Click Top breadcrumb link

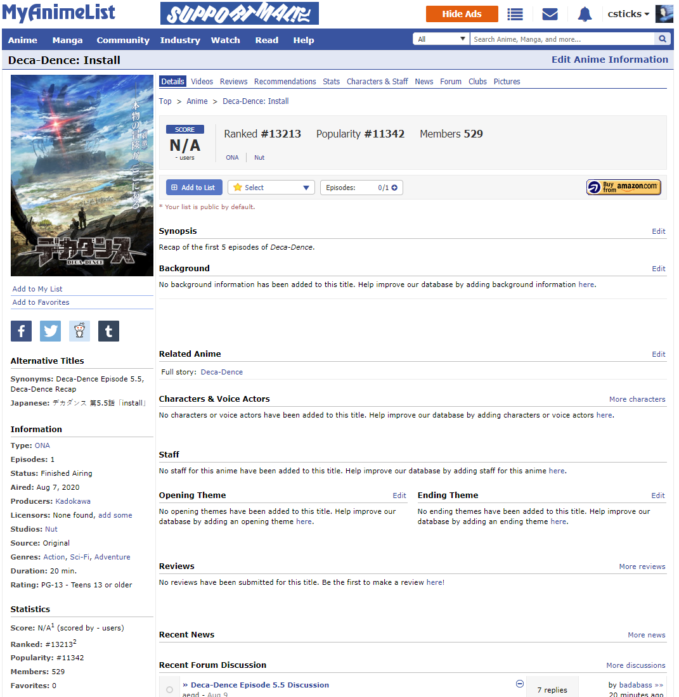(165, 101)
